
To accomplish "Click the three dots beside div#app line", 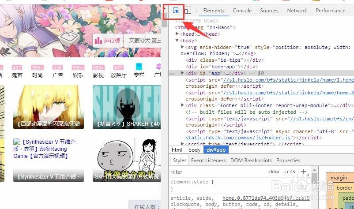I will (x=172, y=74).
